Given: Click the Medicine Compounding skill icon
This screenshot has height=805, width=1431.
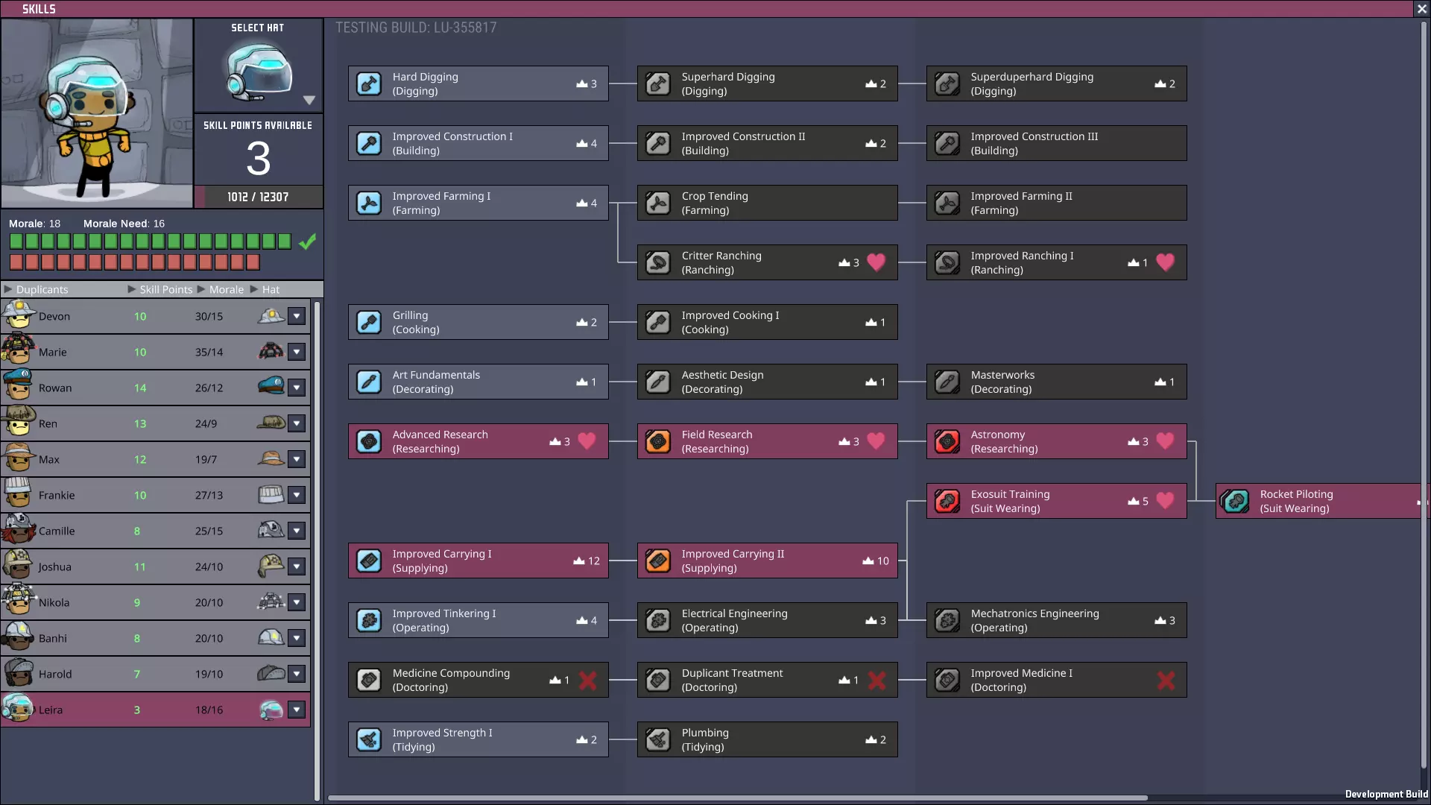Looking at the screenshot, I should click(369, 680).
